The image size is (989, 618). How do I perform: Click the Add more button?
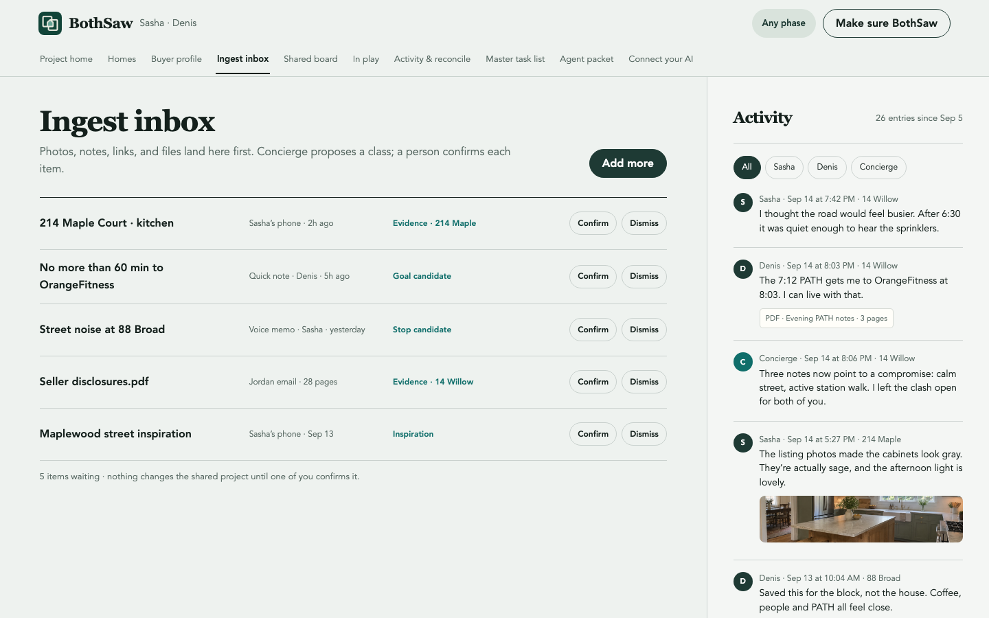point(628,163)
